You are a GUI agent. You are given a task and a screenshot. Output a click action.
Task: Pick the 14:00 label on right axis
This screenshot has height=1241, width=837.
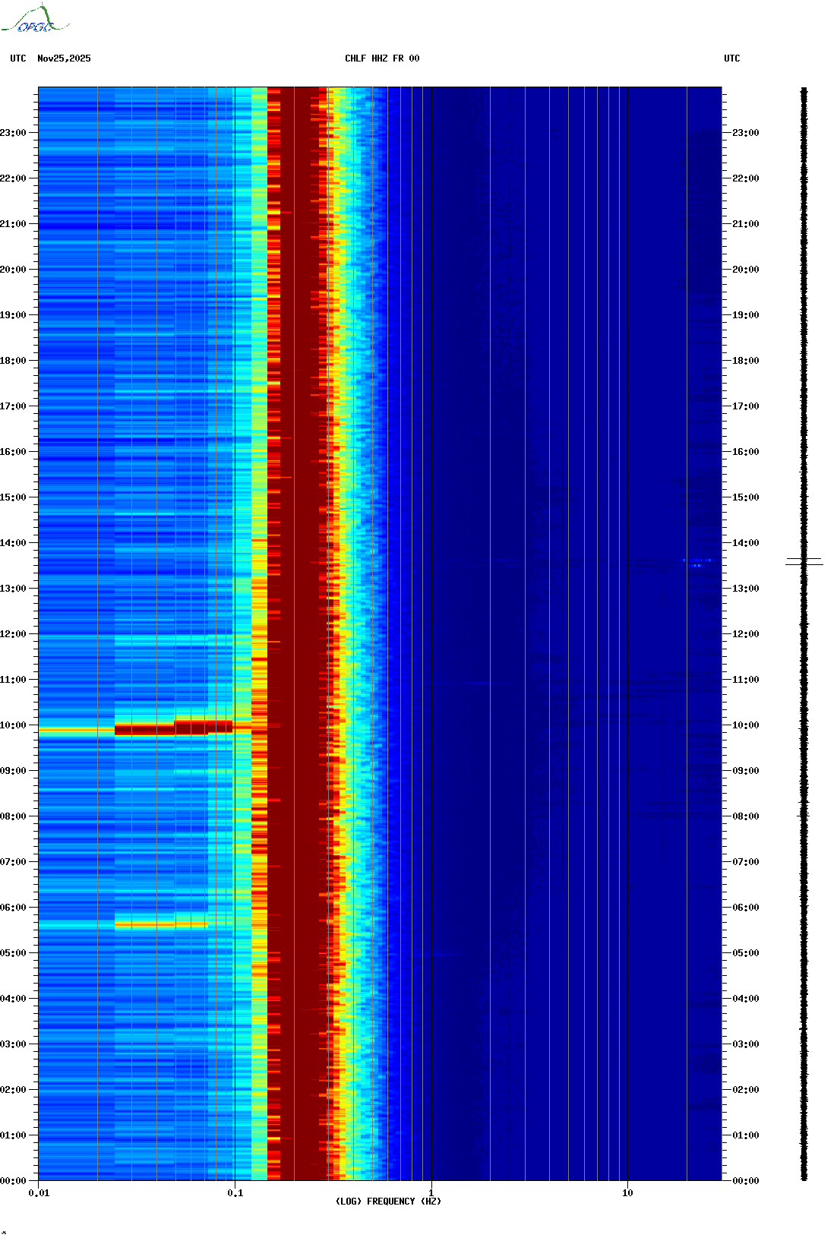tap(745, 543)
